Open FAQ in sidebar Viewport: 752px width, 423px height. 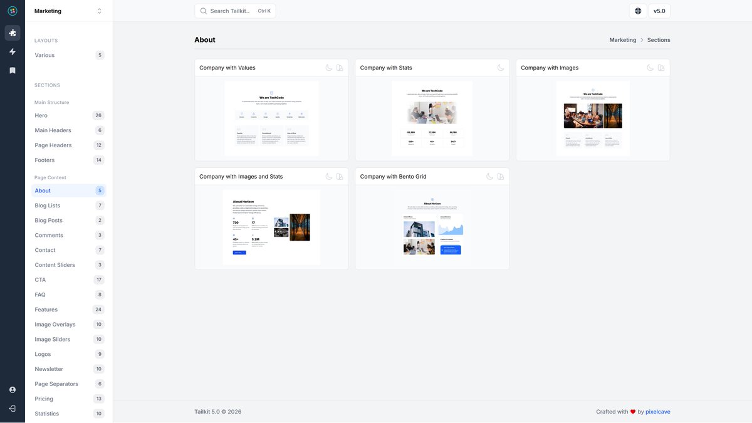[69, 295]
